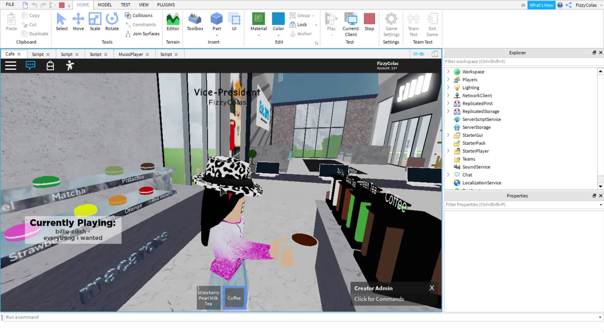
Task: Open the Toolbox
Action: (195, 21)
